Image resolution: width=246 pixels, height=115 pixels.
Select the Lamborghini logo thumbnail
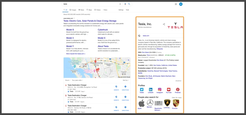coord(167,103)
